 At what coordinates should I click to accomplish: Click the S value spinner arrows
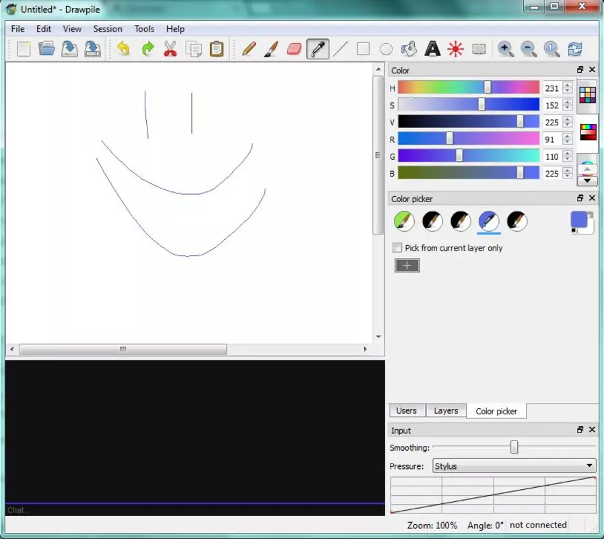pos(568,105)
